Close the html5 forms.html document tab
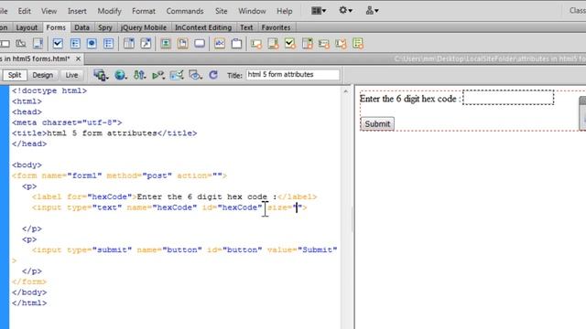Viewport: 586px width, 329px height. tap(78, 58)
